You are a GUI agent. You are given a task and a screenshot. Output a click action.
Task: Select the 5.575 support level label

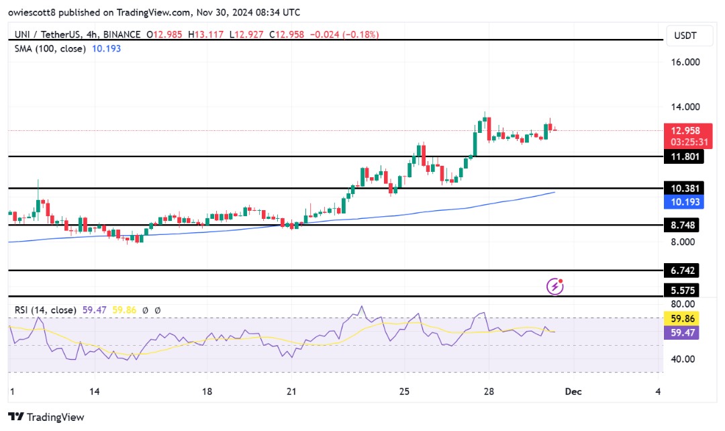(681, 291)
